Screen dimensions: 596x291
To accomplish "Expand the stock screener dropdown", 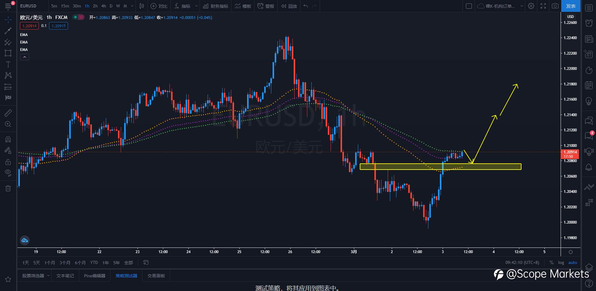I will [48, 275].
